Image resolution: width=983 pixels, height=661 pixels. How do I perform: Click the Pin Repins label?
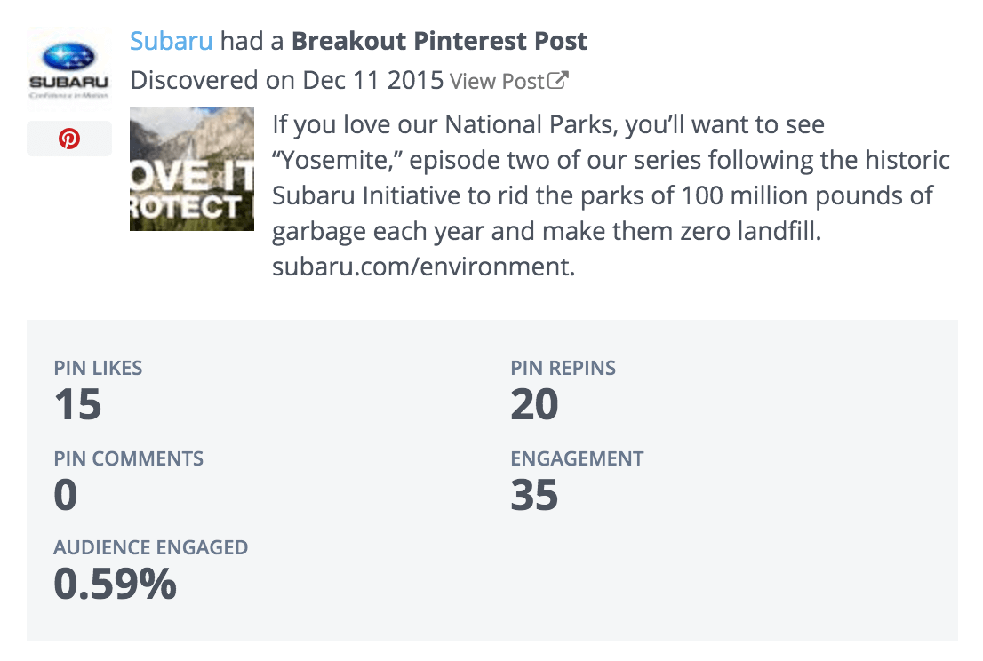coord(563,368)
